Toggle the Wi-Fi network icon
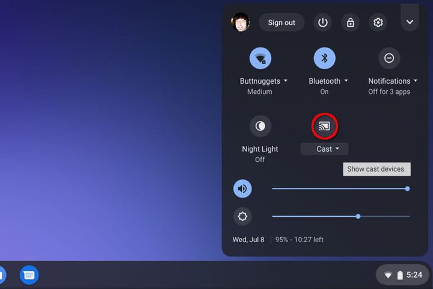 click(x=260, y=58)
